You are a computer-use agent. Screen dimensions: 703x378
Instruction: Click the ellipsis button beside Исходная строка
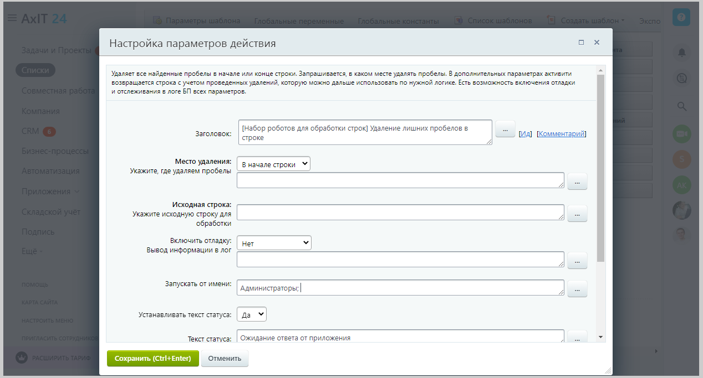[x=577, y=213]
